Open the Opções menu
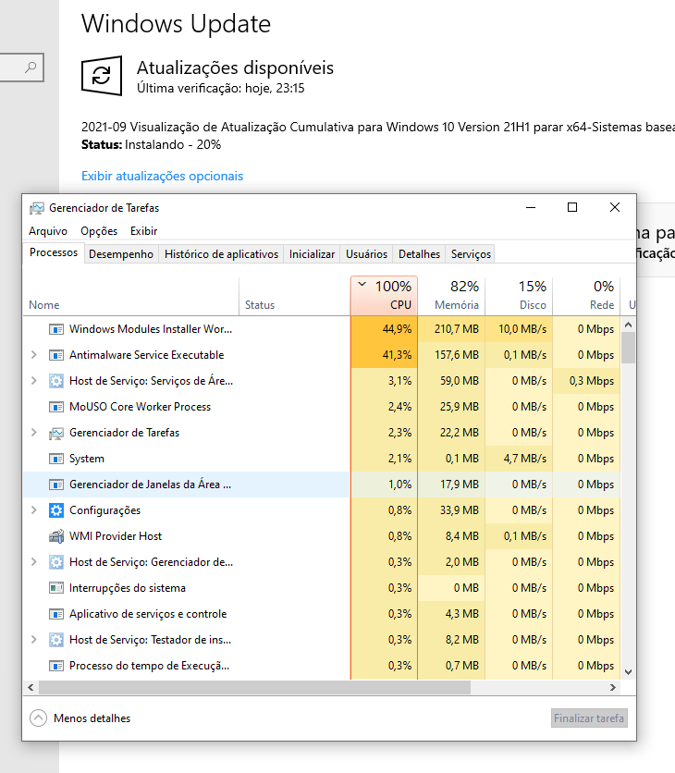 coord(99,231)
